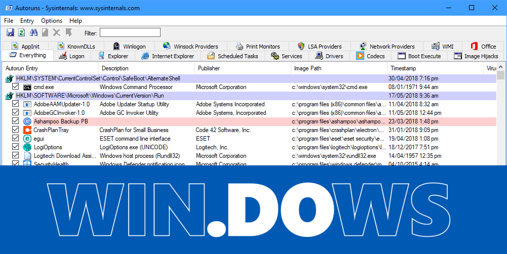This screenshot has height=254, width=507.
Task: Switch to the Winlogon tab
Action: click(x=129, y=46)
